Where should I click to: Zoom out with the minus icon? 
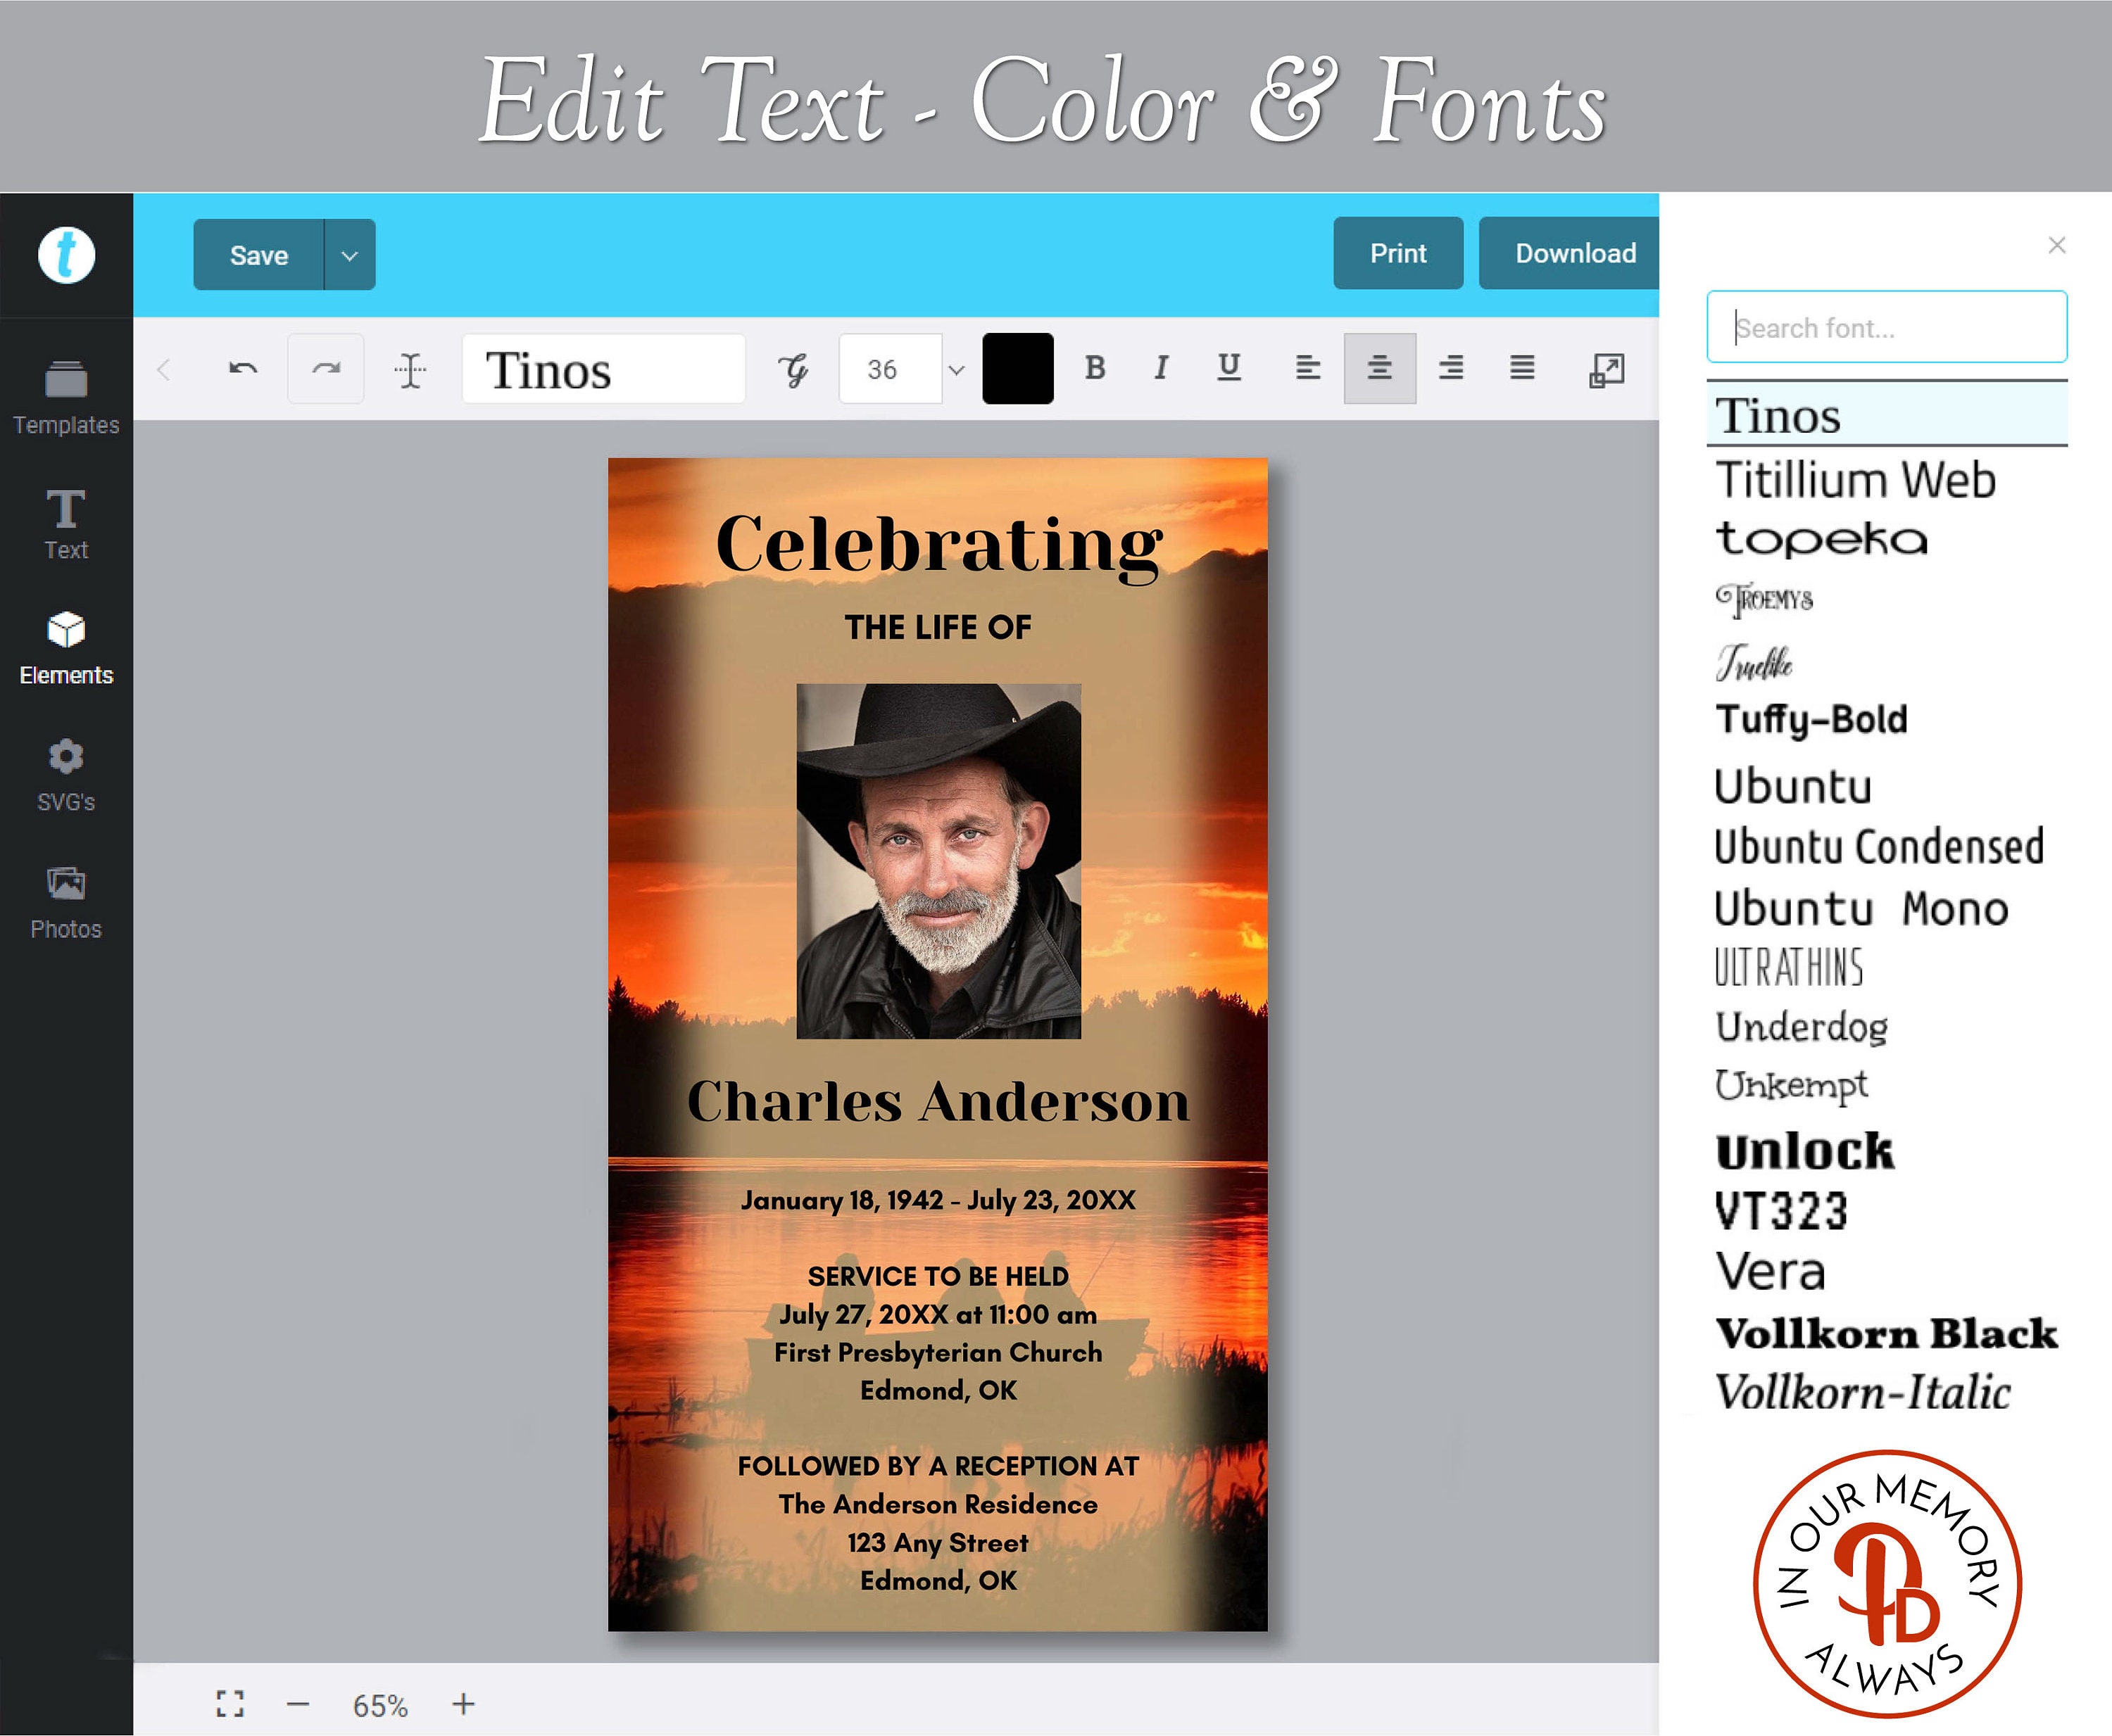coord(298,1704)
